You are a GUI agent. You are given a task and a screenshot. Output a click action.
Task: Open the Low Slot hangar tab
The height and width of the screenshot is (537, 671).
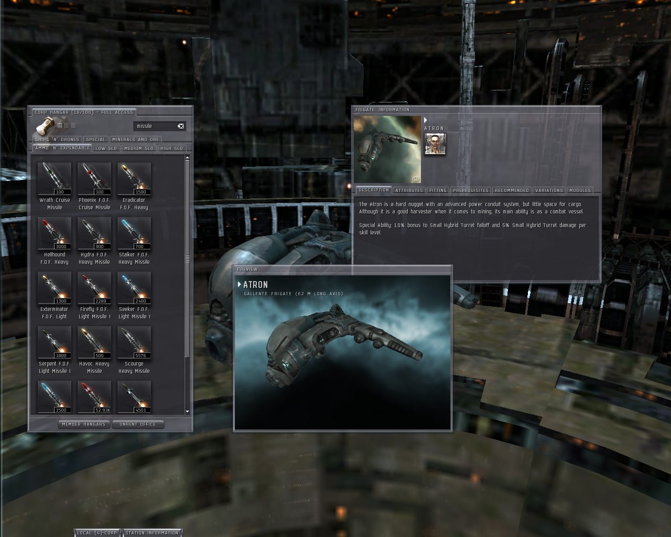point(107,148)
